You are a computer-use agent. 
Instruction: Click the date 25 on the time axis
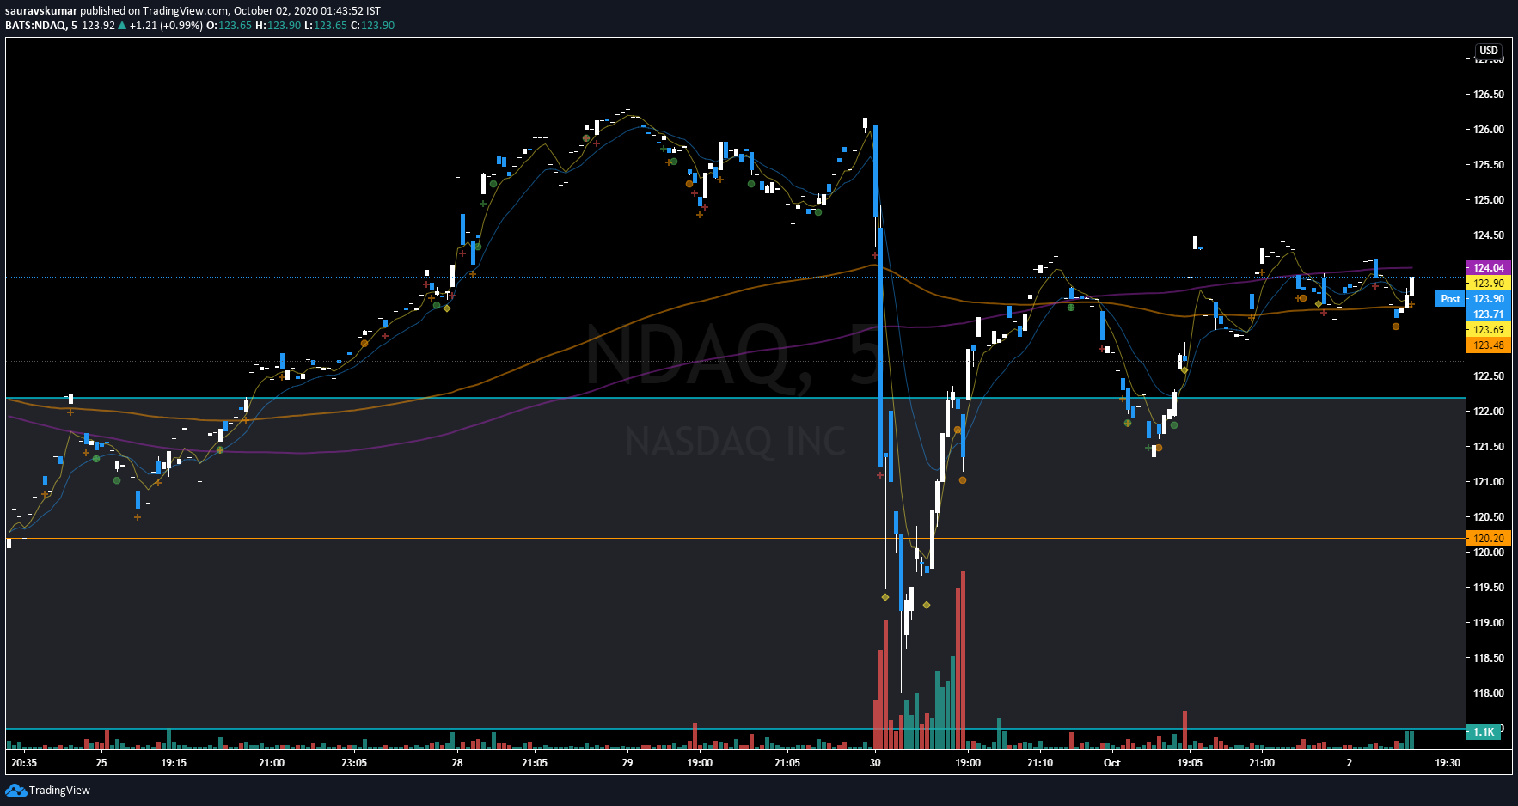pyautogui.click(x=101, y=763)
